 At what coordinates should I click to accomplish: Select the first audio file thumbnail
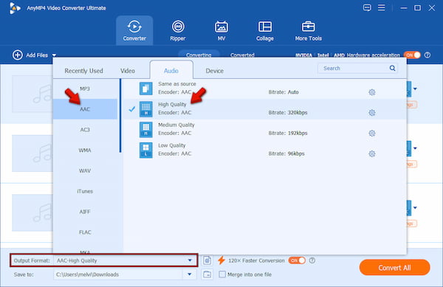[x=32, y=94]
